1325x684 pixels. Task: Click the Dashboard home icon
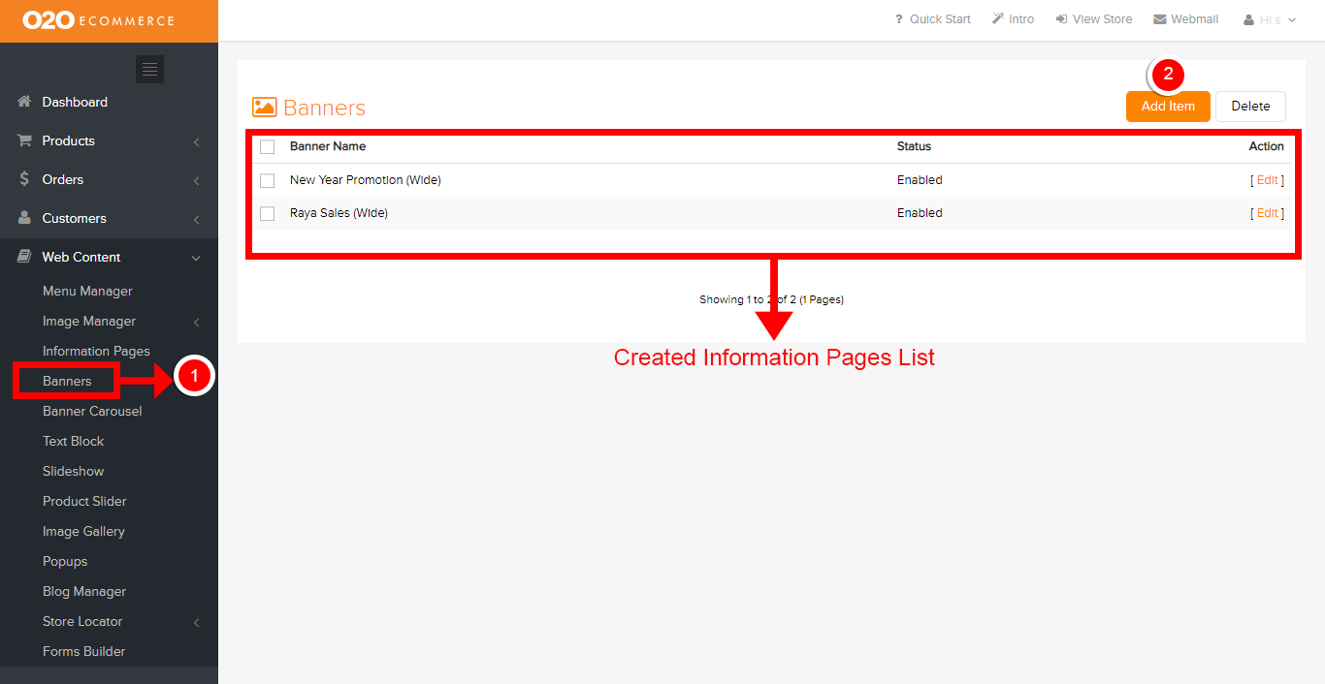coord(25,102)
